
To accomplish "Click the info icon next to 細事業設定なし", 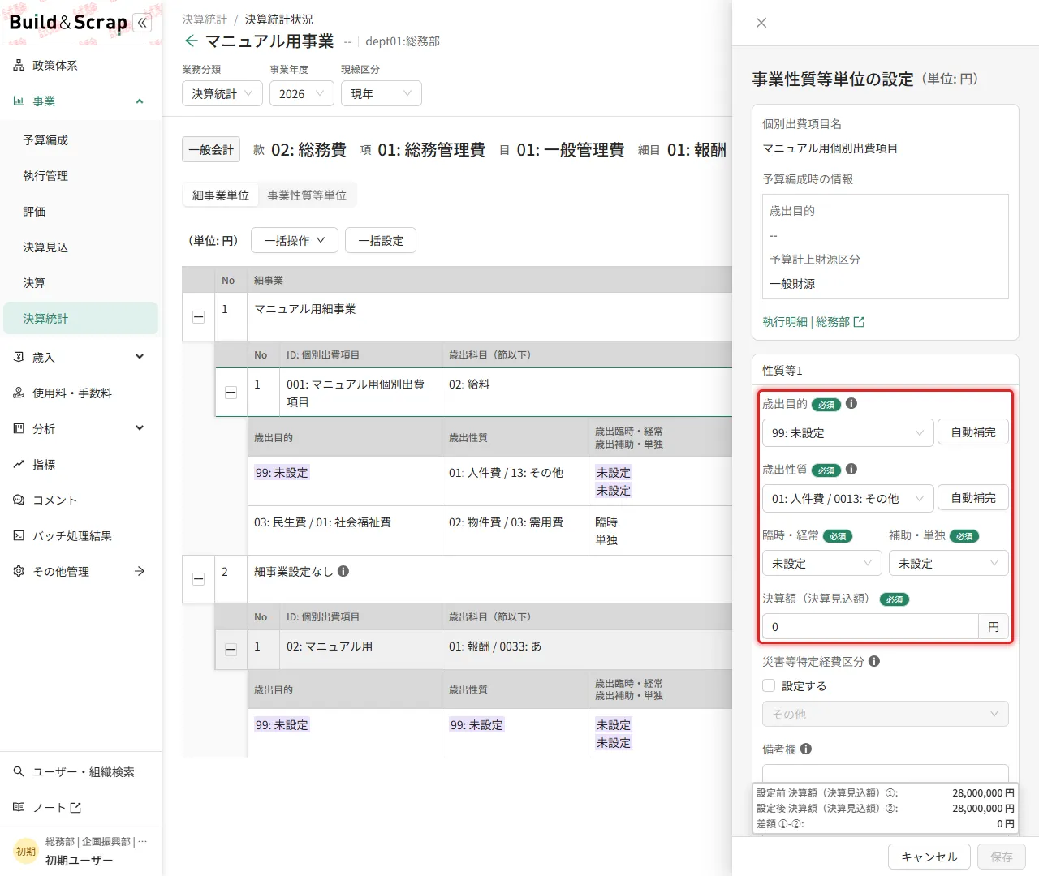I will click(x=343, y=571).
